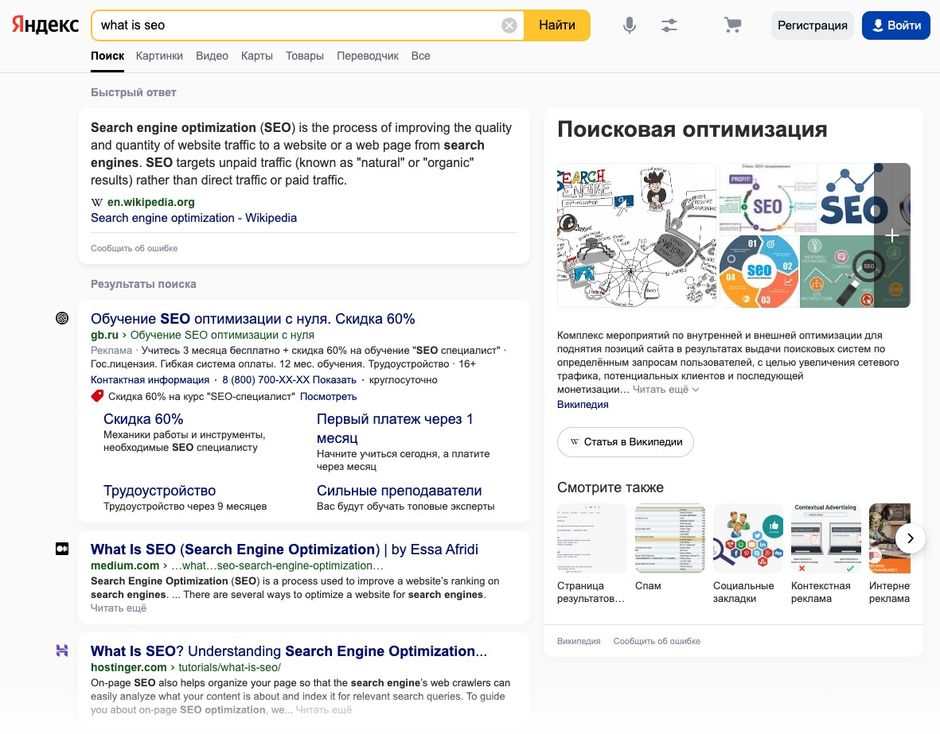Click Сообщить об ошибке in knowledge panel footer
The width and height of the screenshot is (940, 734).
tap(657, 641)
